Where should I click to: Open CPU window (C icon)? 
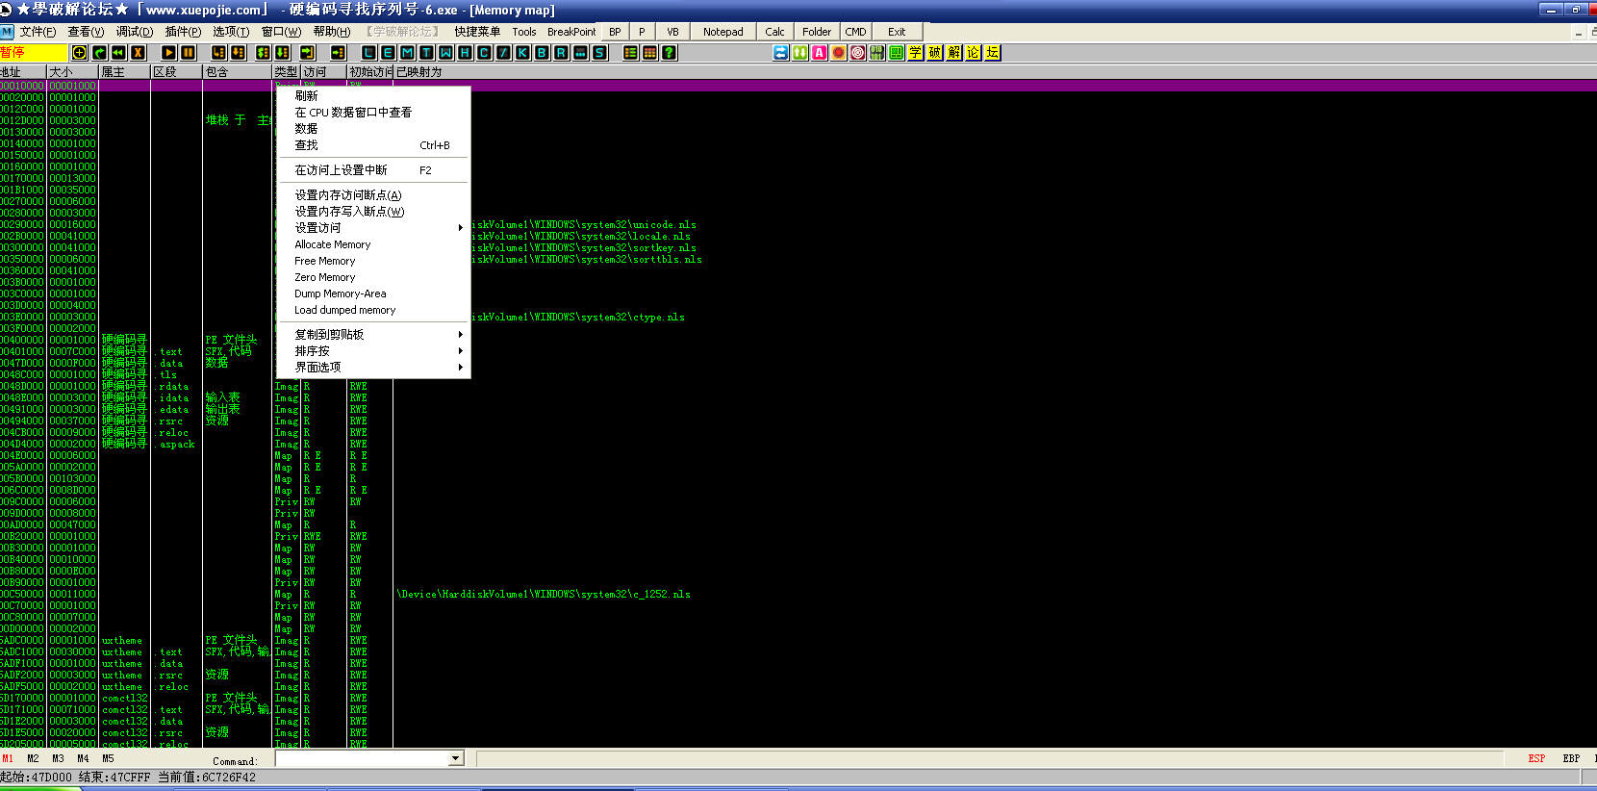pos(484,53)
